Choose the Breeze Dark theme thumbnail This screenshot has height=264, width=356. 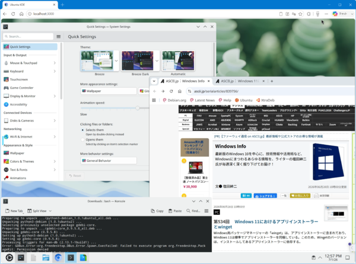coord(138,61)
